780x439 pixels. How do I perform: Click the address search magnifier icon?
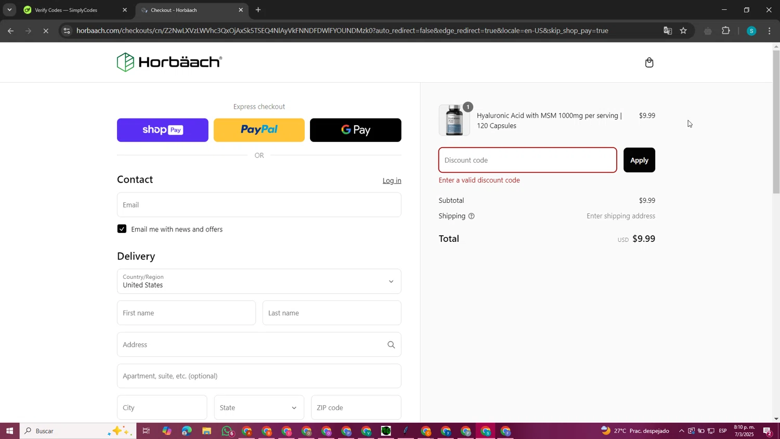point(391,345)
